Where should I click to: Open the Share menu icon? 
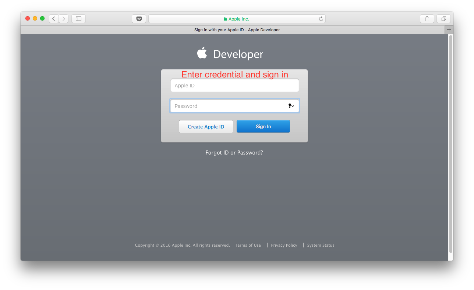(x=427, y=19)
